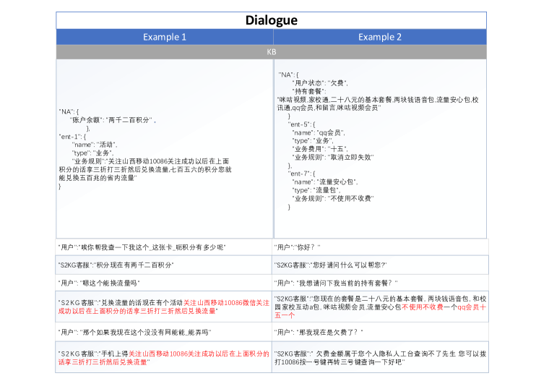The height and width of the screenshot is (389, 549).
Task: Select the reply 您好请问什么可以帮您?
Action: tap(380, 265)
